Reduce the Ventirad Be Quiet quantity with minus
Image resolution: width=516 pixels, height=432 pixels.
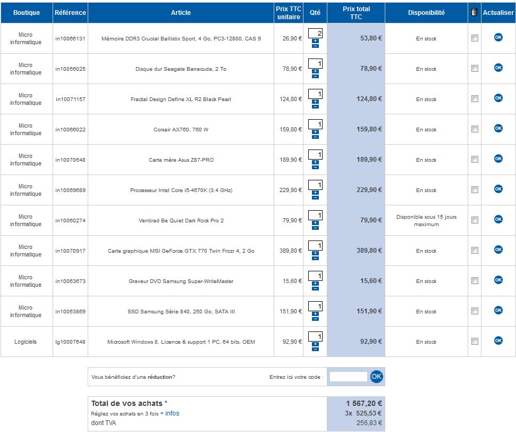pos(315,228)
